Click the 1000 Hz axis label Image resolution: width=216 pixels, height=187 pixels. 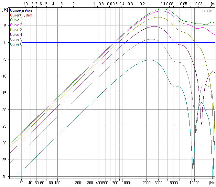tap(126, 183)
